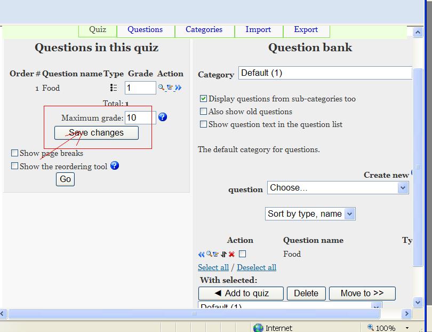Open the Category Default (1) dropdown
Screen dimensions: 432x332
(325, 73)
